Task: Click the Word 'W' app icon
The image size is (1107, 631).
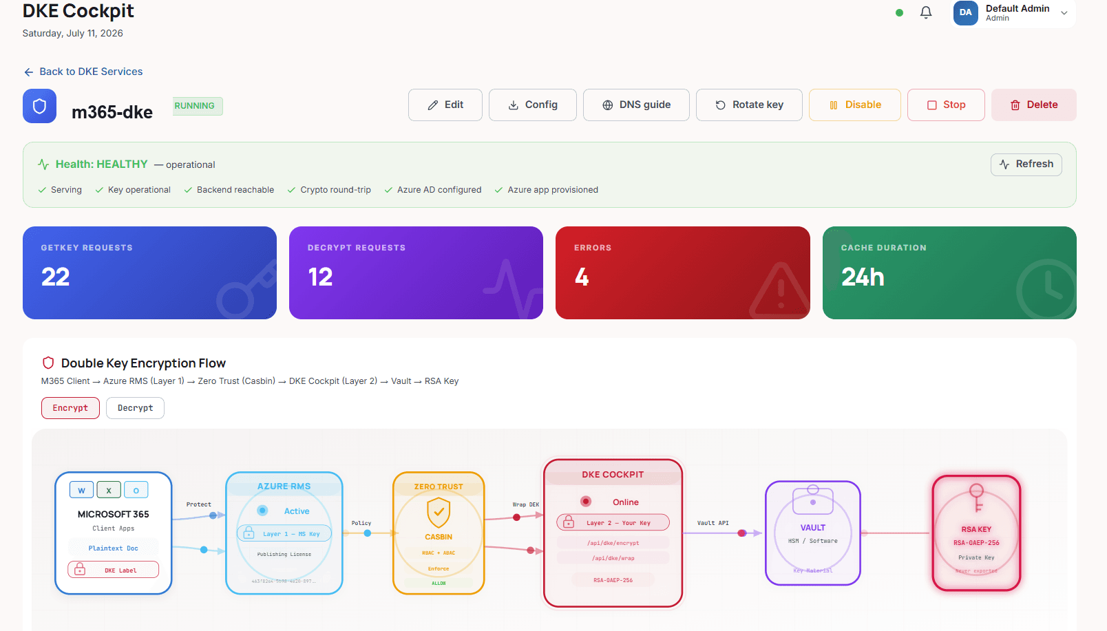Action: click(81, 490)
